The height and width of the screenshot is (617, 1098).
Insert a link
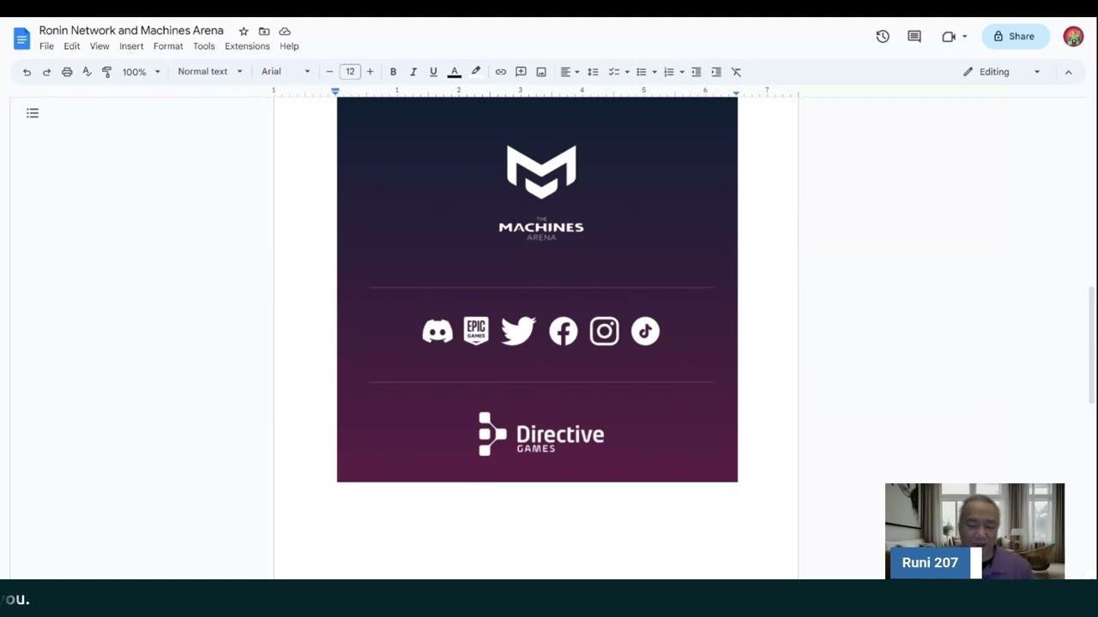[501, 72]
